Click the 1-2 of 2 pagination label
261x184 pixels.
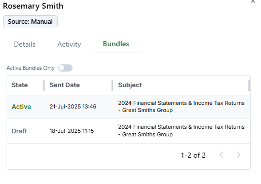(193, 155)
